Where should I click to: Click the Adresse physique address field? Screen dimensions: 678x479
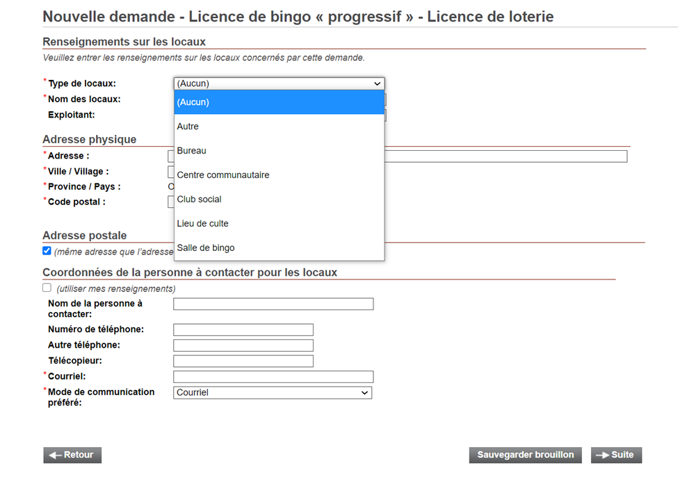(x=505, y=156)
